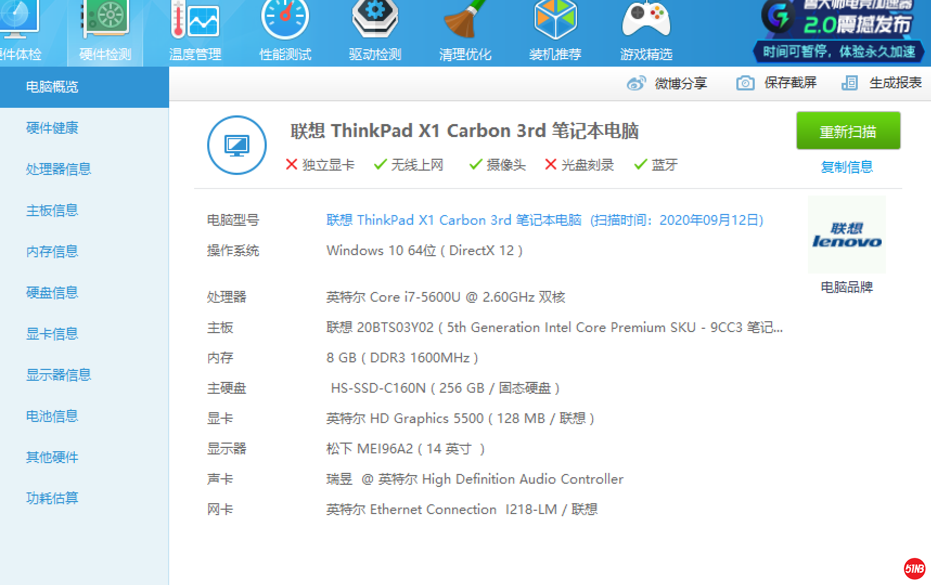The width and height of the screenshot is (931, 585).
Task: Click the 温度管理 tab label
Action: [195, 54]
